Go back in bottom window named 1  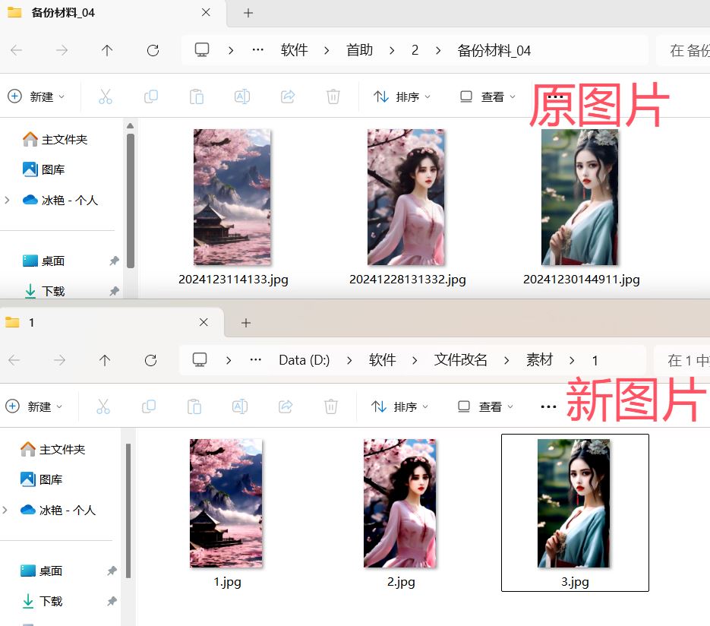tap(14, 360)
